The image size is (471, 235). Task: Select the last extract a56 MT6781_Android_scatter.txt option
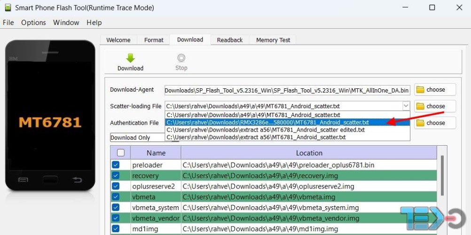click(x=287, y=137)
